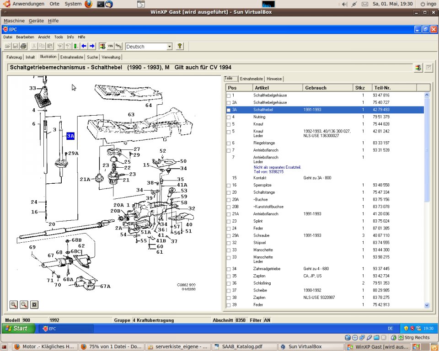The height and width of the screenshot is (351, 439).
Task: Click 'Teil von: 9398215' reference text
Action: point(268,172)
